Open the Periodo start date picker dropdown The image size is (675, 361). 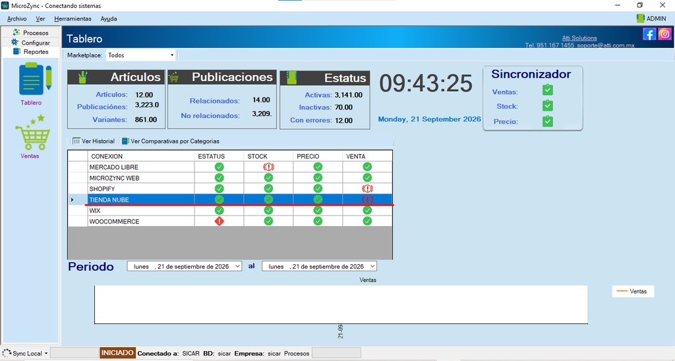237,266
